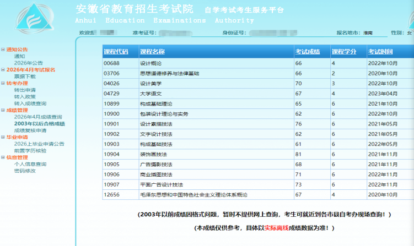Toggle the 信息管理 section expander icon
Screen dimensions: 414x246
tap(3, 157)
